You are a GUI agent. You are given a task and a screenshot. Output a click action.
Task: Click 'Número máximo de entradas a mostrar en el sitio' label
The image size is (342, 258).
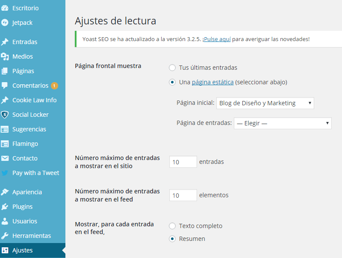tap(117, 162)
